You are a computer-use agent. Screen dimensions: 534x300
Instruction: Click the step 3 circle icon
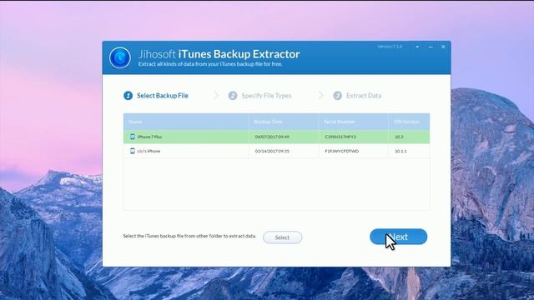(x=337, y=96)
